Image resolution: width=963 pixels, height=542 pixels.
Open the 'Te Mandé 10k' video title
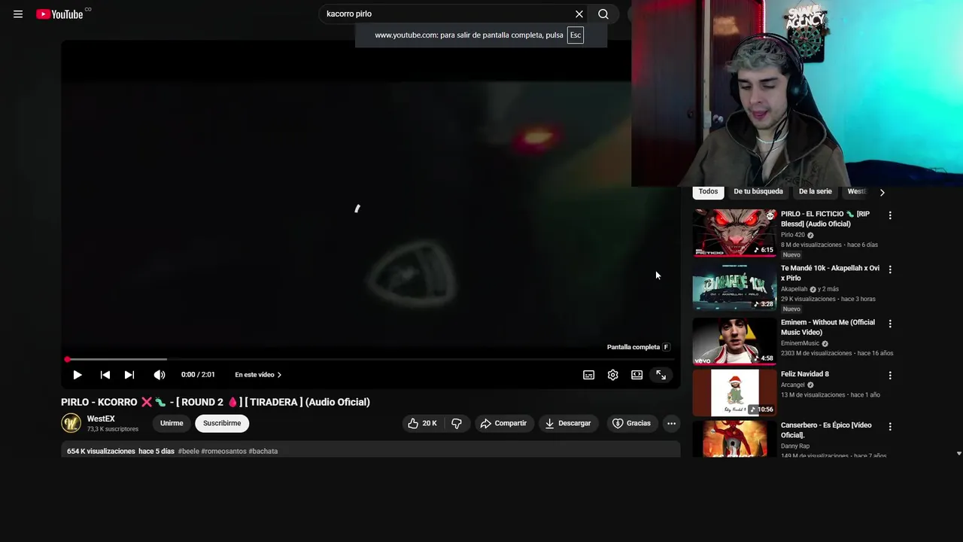(830, 273)
